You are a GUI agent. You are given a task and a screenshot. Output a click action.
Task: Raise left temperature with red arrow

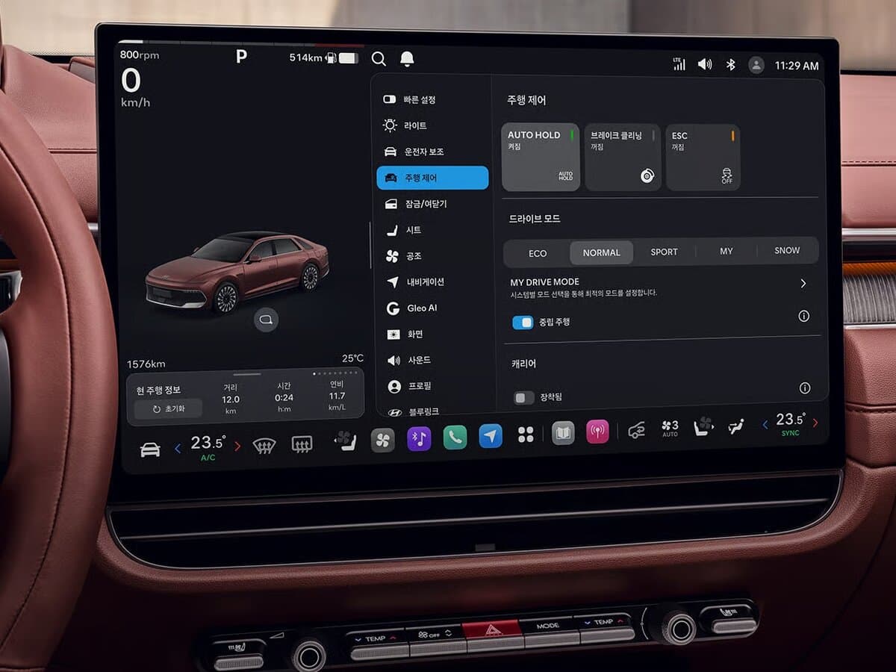tap(237, 446)
